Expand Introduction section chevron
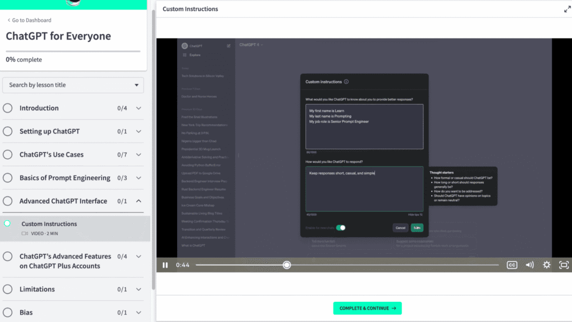The image size is (572, 322). point(139,108)
